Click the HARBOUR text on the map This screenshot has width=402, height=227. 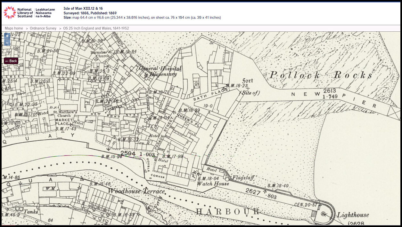pos(227,212)
